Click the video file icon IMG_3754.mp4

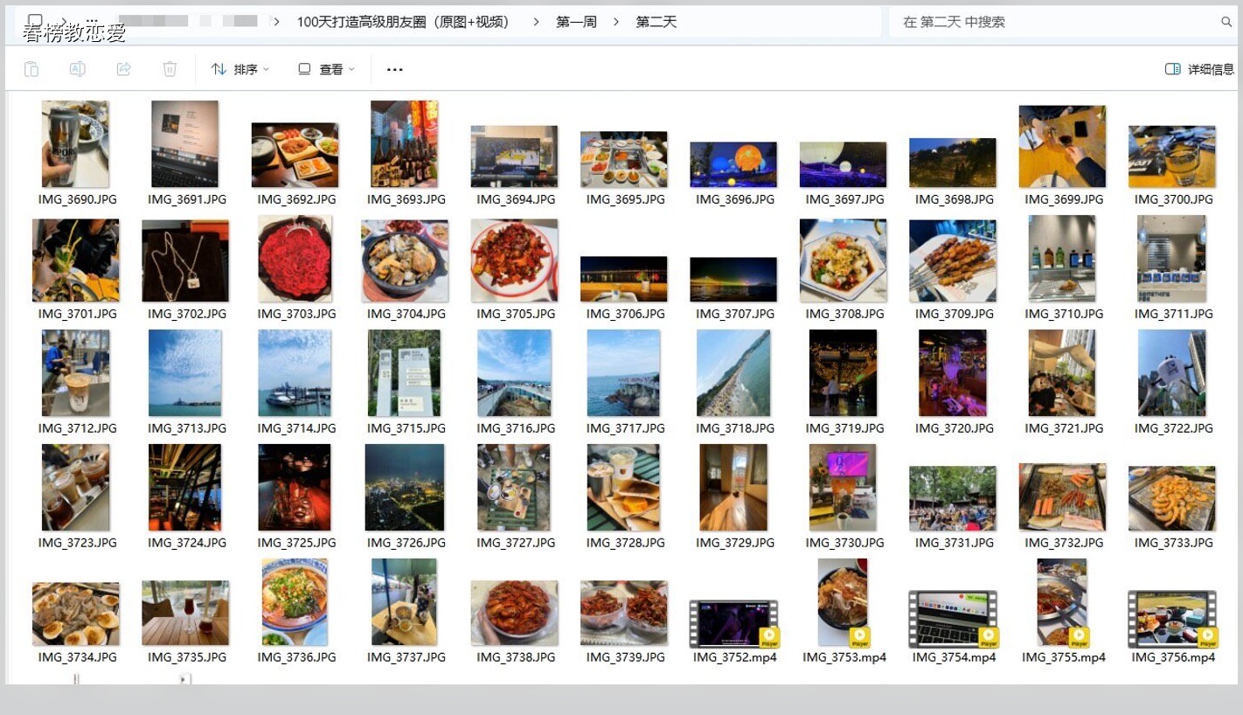point(953,618)
